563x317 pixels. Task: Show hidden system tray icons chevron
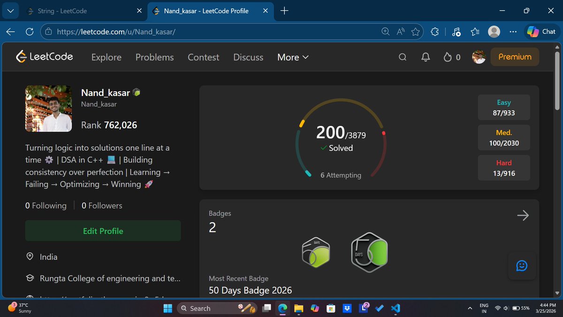pos(470,308)
